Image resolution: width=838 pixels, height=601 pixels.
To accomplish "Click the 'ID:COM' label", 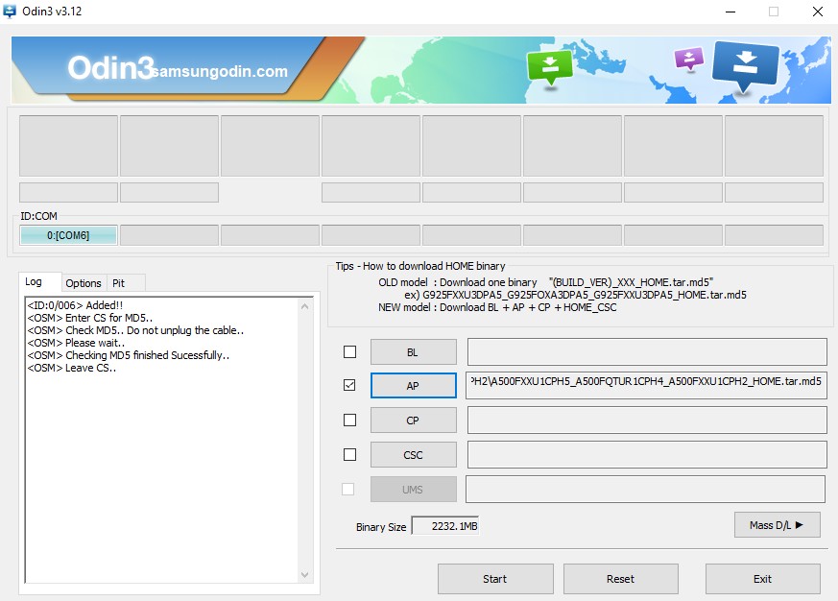I will (39, 216).
